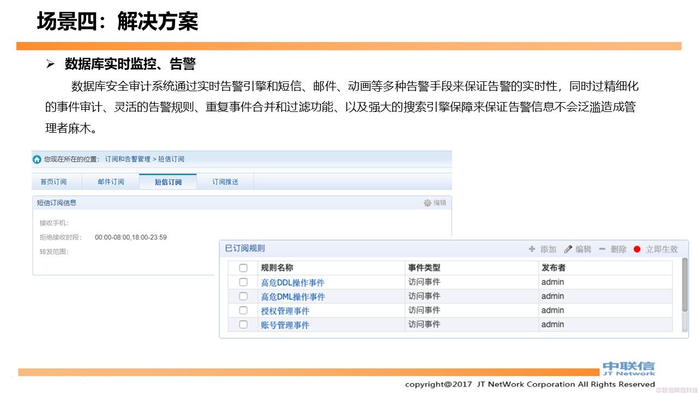Toggle the select-all checkbox in the rules header
The height and width of the screenshot is (393, 698).
[243, 268]
